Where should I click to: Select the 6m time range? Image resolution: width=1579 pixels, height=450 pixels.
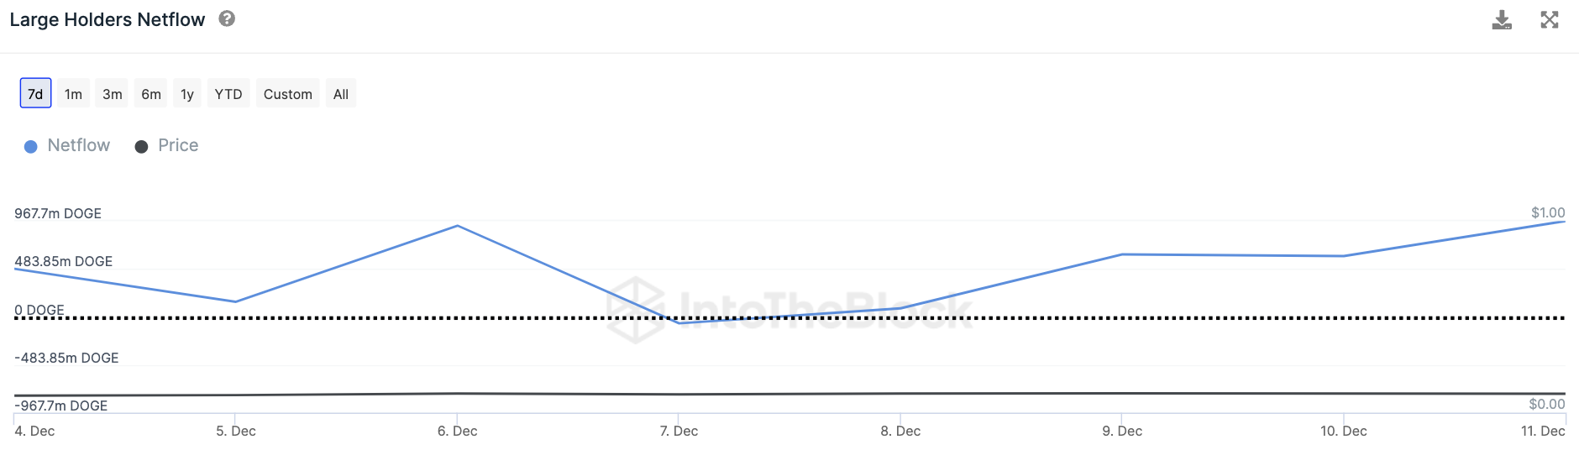click(151, 94)
